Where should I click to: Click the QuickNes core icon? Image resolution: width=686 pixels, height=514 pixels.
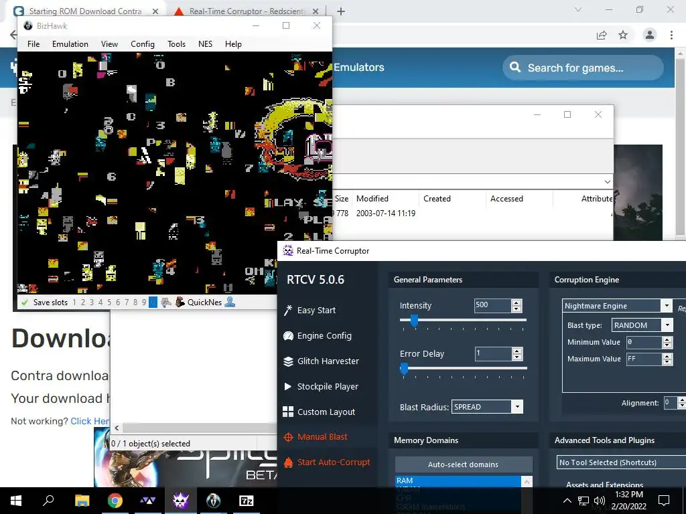180,302
